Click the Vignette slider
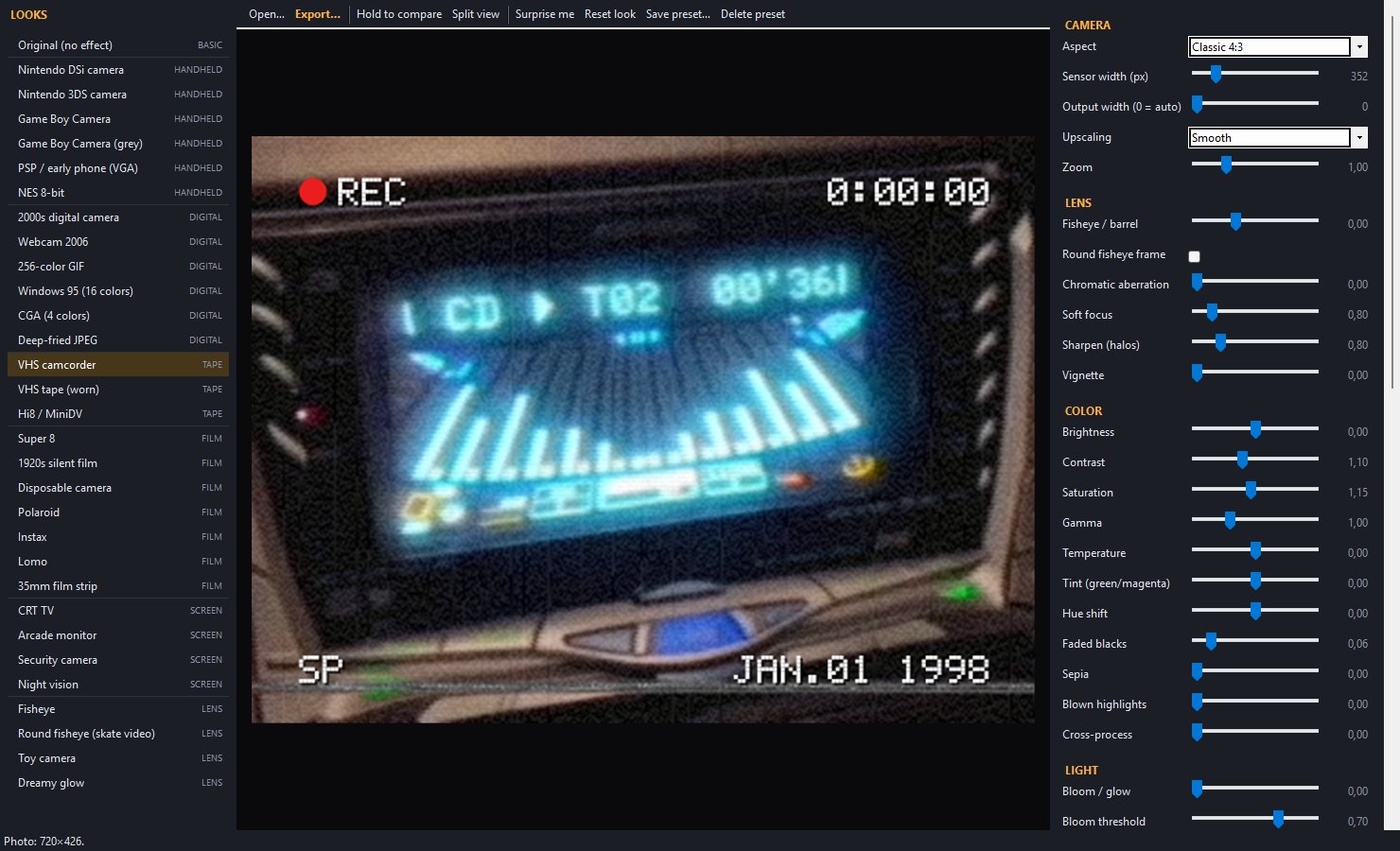Image resolution: width=1400 pixels, height=851 pixels. tap(1254, 373)
